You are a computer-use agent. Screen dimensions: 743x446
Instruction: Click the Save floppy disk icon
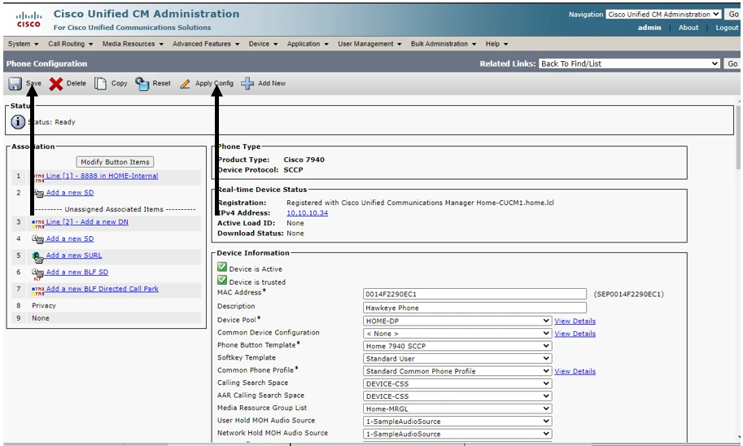point(15,84)
